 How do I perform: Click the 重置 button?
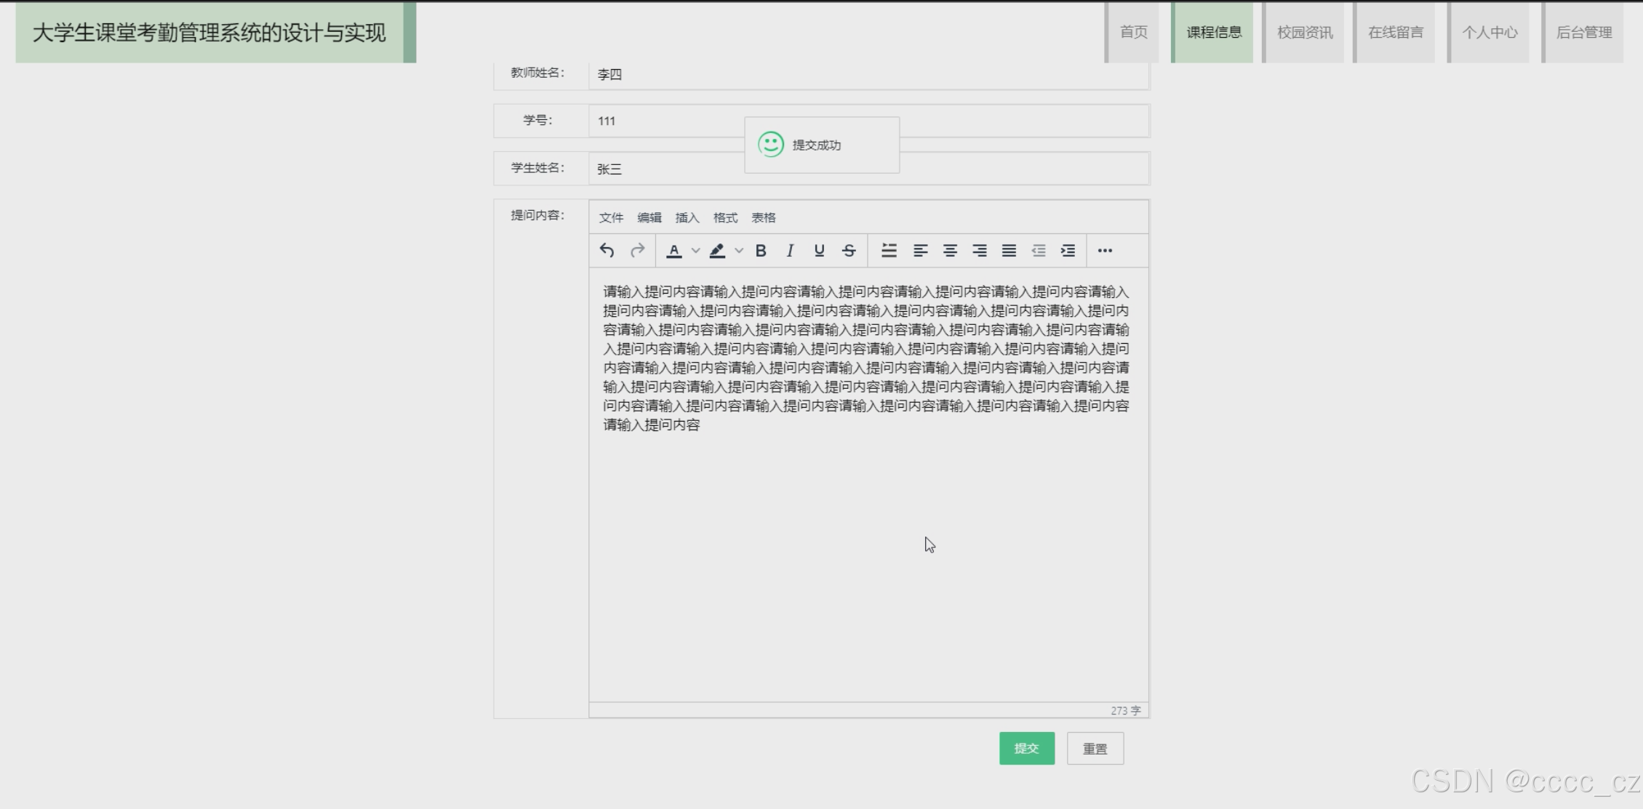1095,749
